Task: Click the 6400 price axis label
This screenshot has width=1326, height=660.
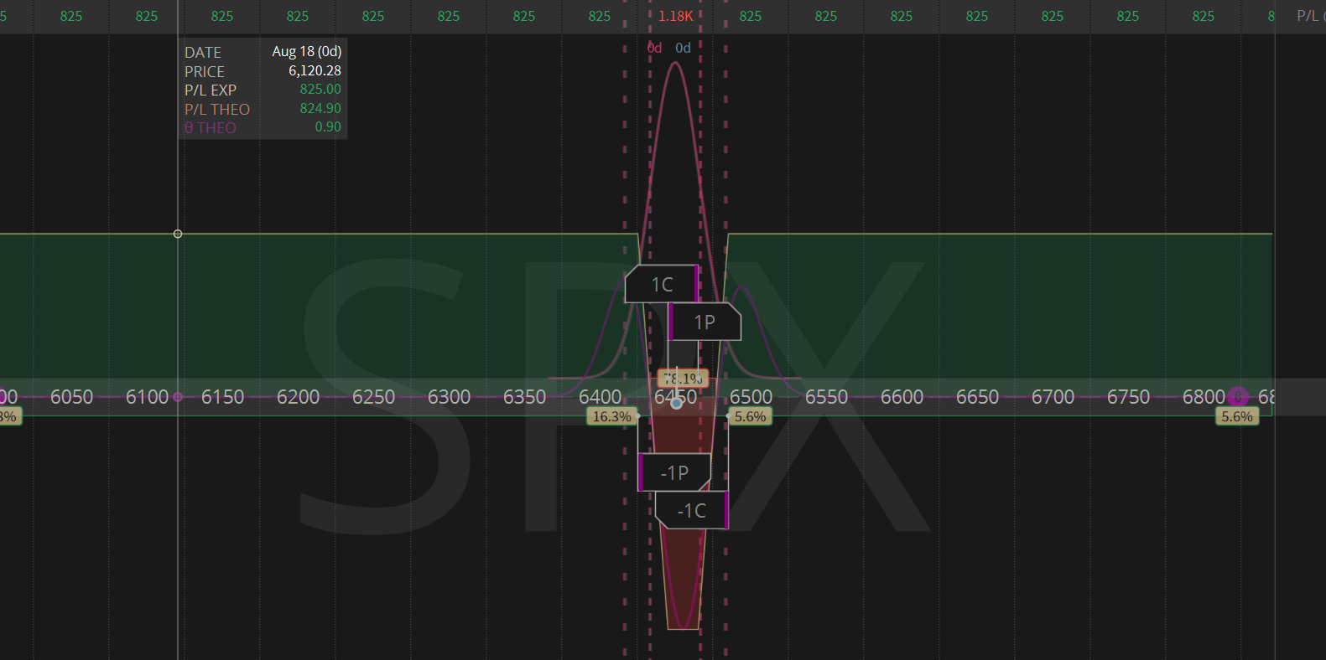Action: click(600, 396)
